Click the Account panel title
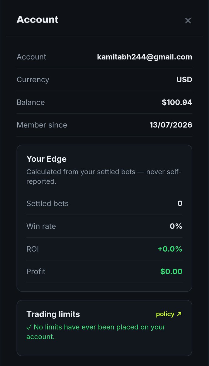The width and height of the screenshot is (209, 366). 37,20
